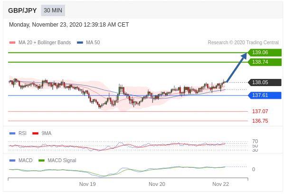Image resolution: width=284 pixels, height=194 pixels.
Task: Toggle the 9MA legend entry
Action: [42, 134]
